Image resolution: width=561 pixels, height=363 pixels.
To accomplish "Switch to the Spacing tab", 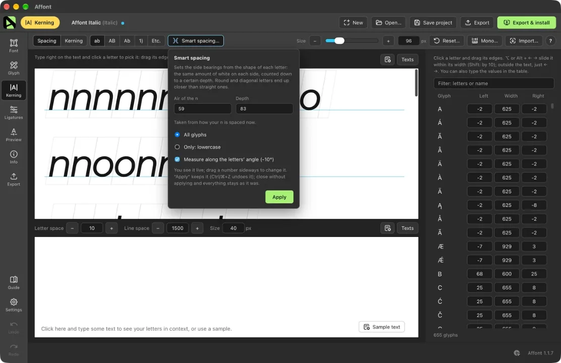I will [x=47, y=41].
